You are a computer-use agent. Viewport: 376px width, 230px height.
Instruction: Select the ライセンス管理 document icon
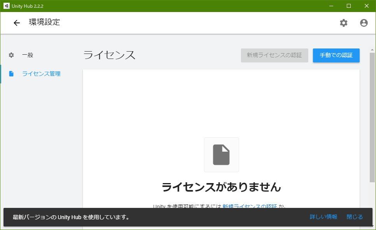[x=11, y=74]
